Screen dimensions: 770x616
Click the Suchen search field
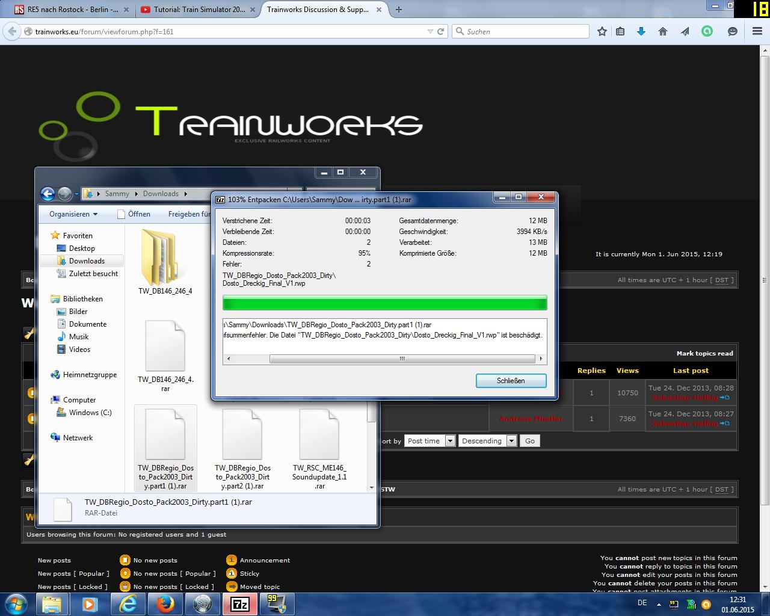coord(520,31)
